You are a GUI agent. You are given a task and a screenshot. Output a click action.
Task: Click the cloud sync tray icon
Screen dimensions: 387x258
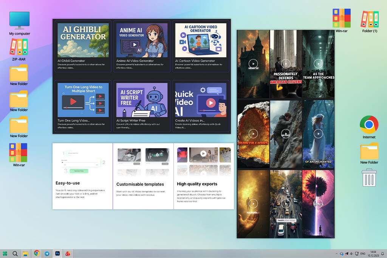[342, 253]
